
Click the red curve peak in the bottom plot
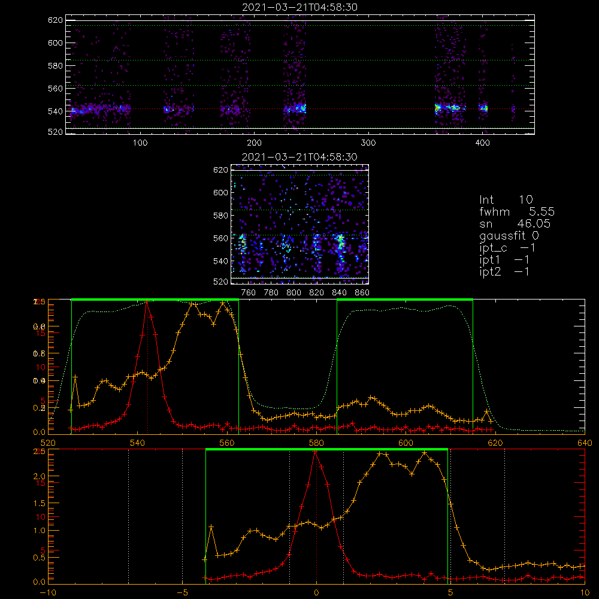tap(315, 452)
